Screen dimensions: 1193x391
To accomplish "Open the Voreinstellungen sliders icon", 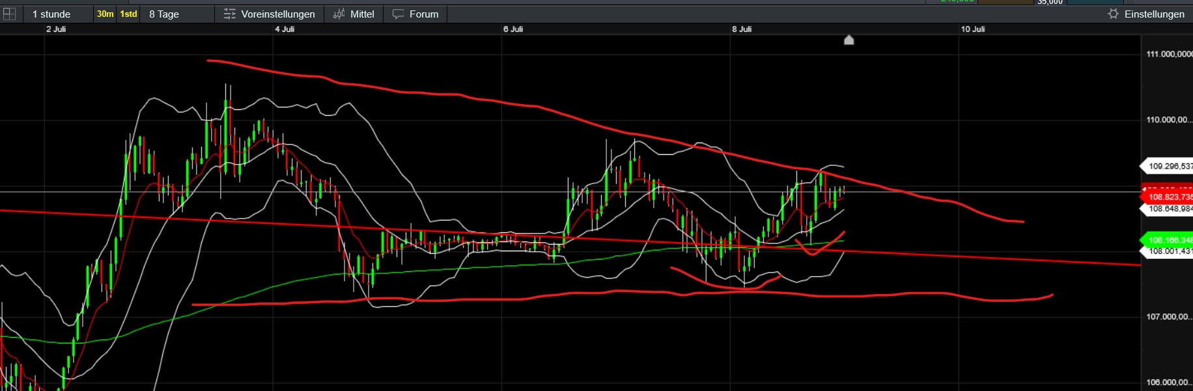I will (x=230, y=14).
